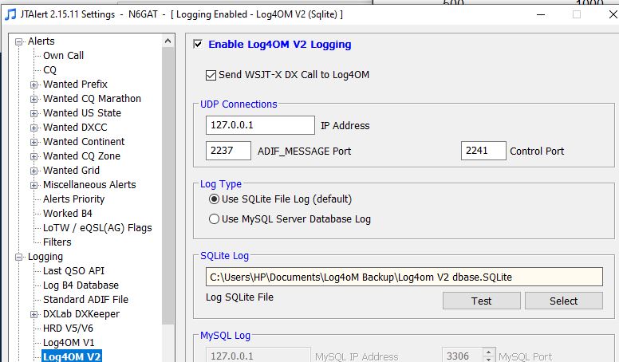The width and height of the screenshot is (619, 362).
Task: Click the ADIF_MESSAGE Port field
Action: coord(228,151)
